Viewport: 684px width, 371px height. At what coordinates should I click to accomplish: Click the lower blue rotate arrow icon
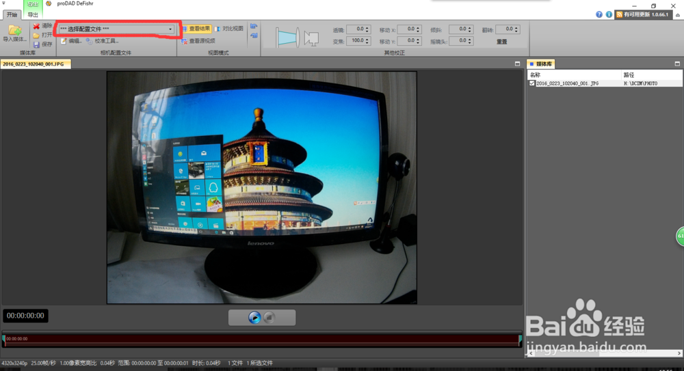254,36
